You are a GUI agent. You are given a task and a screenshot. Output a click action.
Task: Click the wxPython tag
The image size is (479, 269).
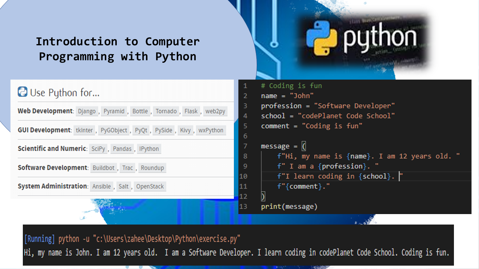click(x=211, y=130)
